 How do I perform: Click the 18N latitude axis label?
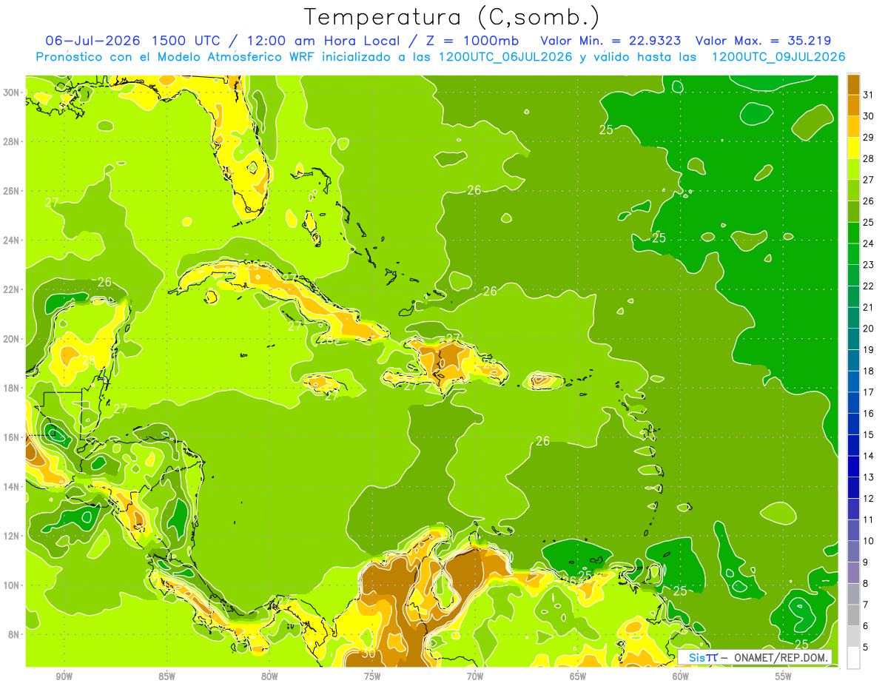[x=13, y=388]
